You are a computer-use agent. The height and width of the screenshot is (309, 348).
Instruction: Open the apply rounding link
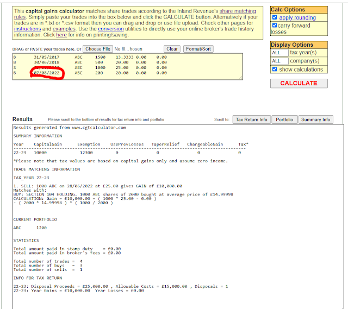tap(297, 17)
